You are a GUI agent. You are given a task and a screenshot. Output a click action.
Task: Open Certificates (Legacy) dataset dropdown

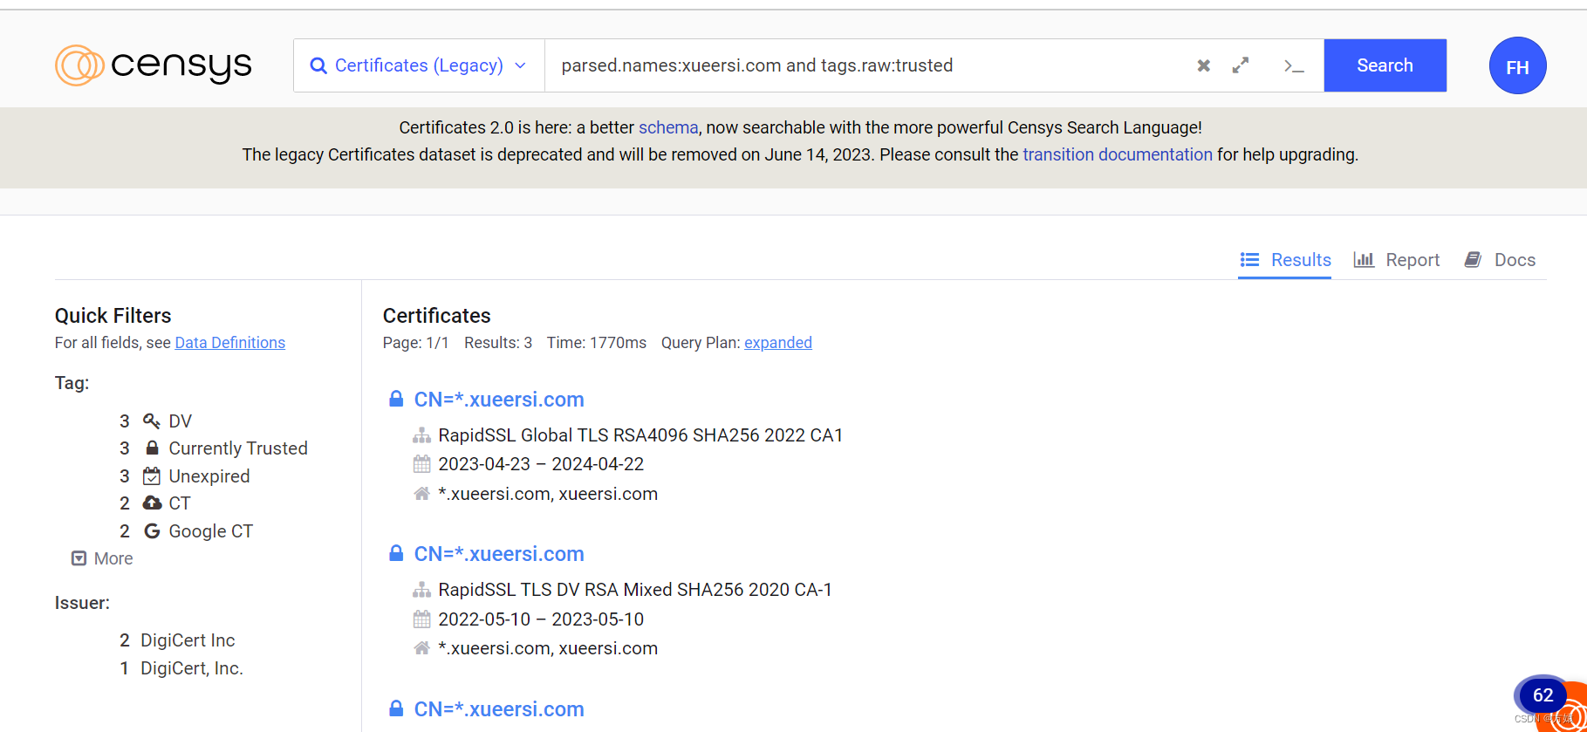[419, 65]
